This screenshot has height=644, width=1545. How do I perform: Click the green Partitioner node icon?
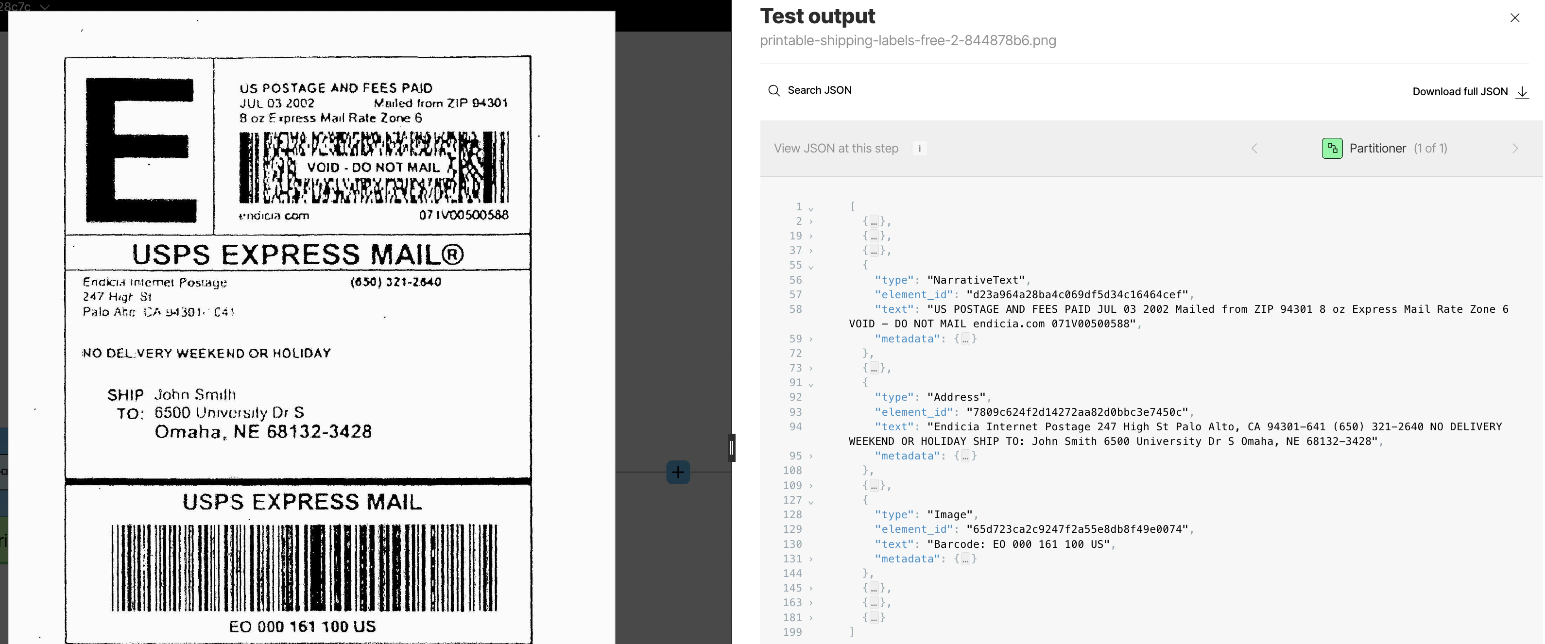[x=1332, y=149]
